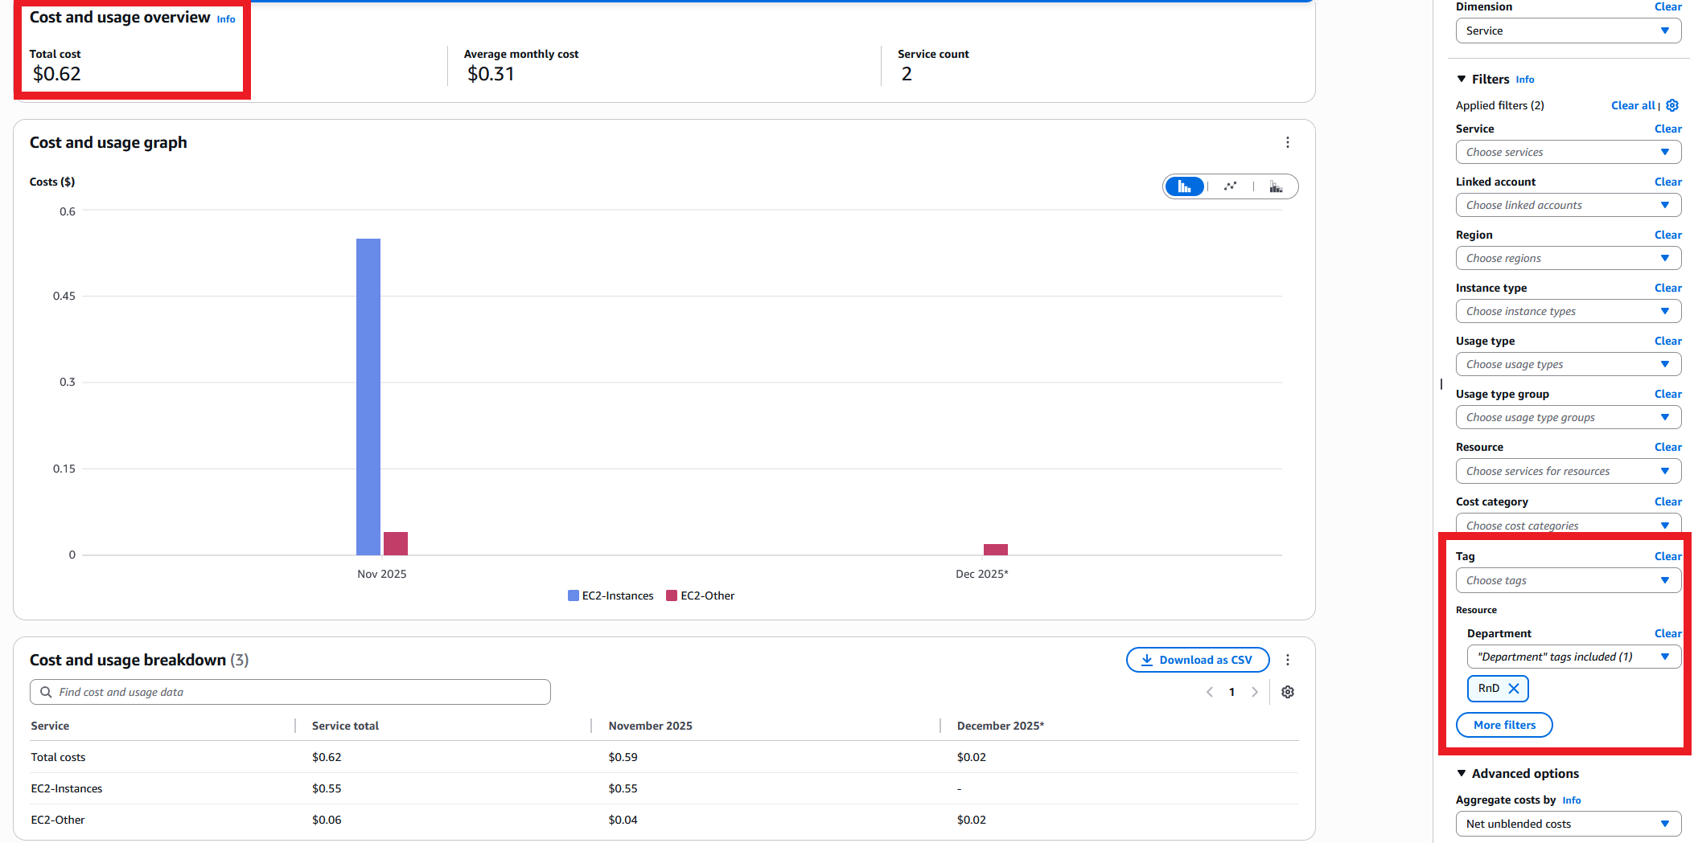Open the Service dimension dropdown
The width and height of the screenshot is (1694, 843).
[x=1567, y=31]
